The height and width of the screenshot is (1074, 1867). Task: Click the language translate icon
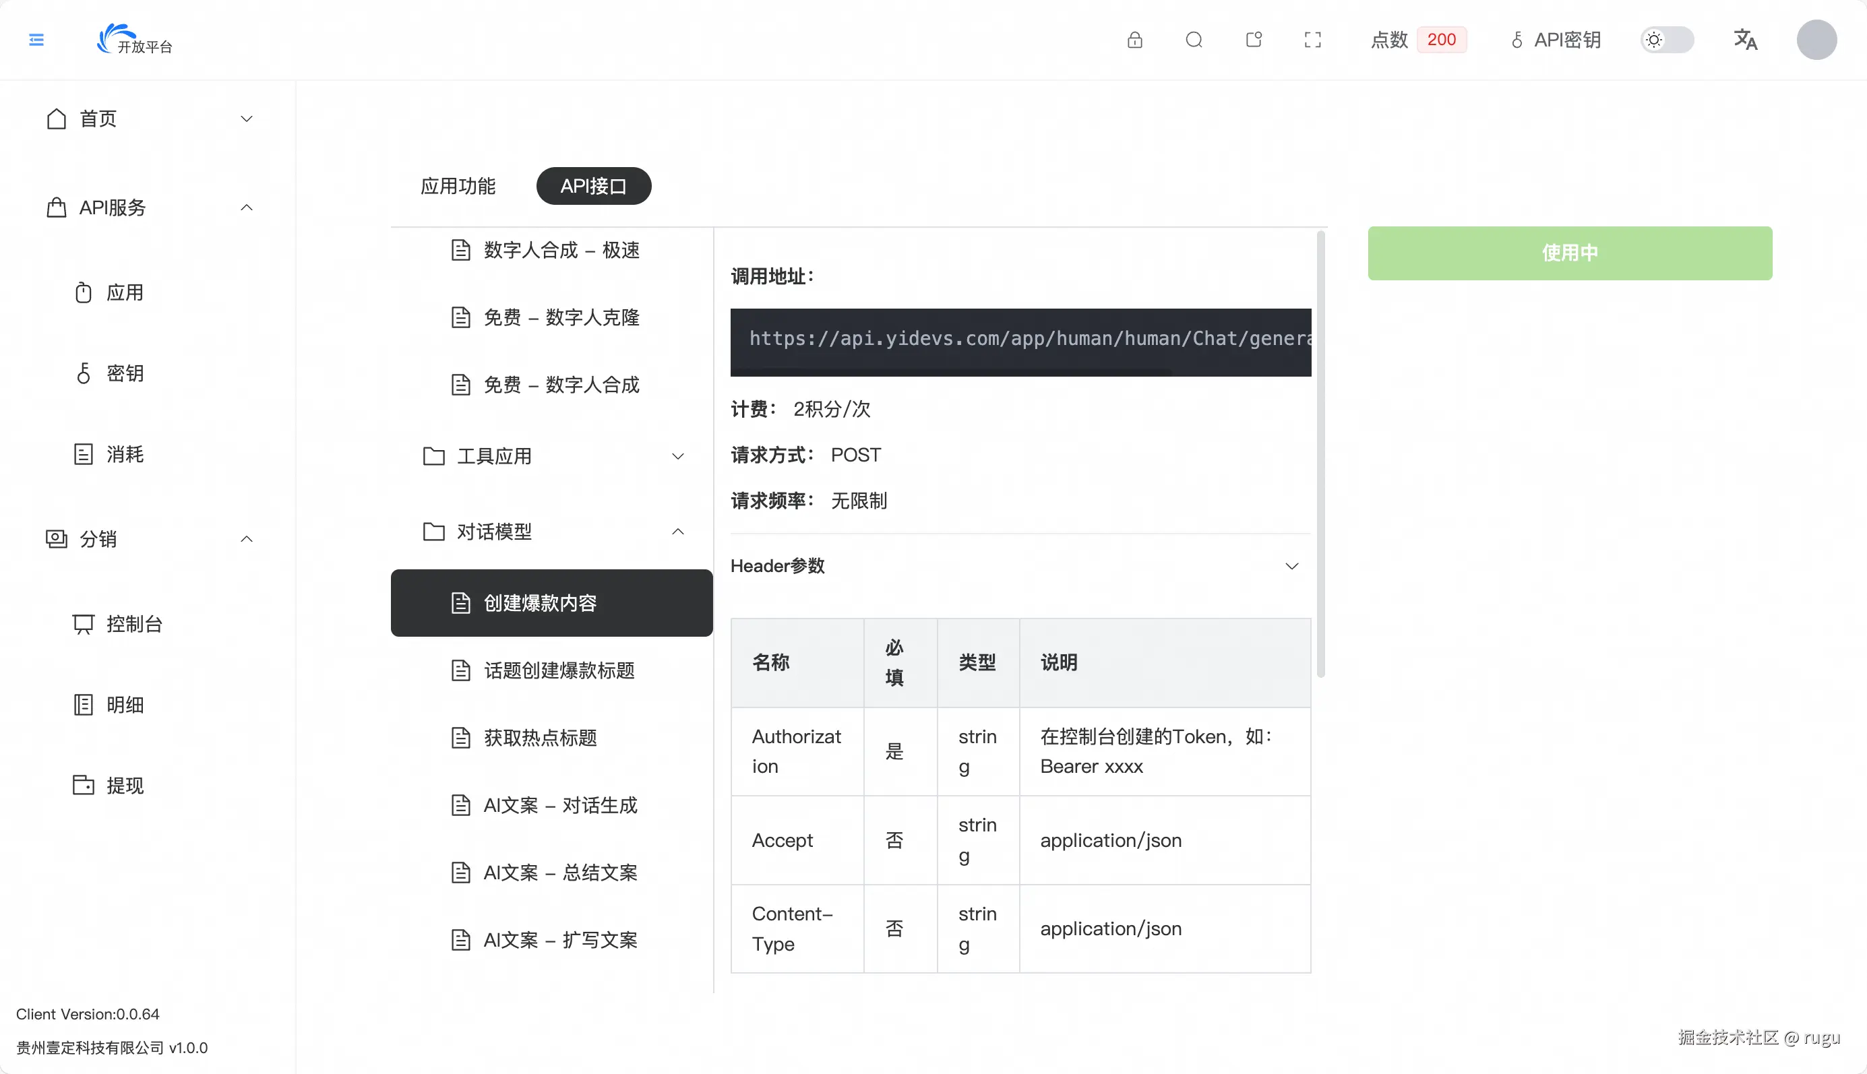click(1744, 40)
